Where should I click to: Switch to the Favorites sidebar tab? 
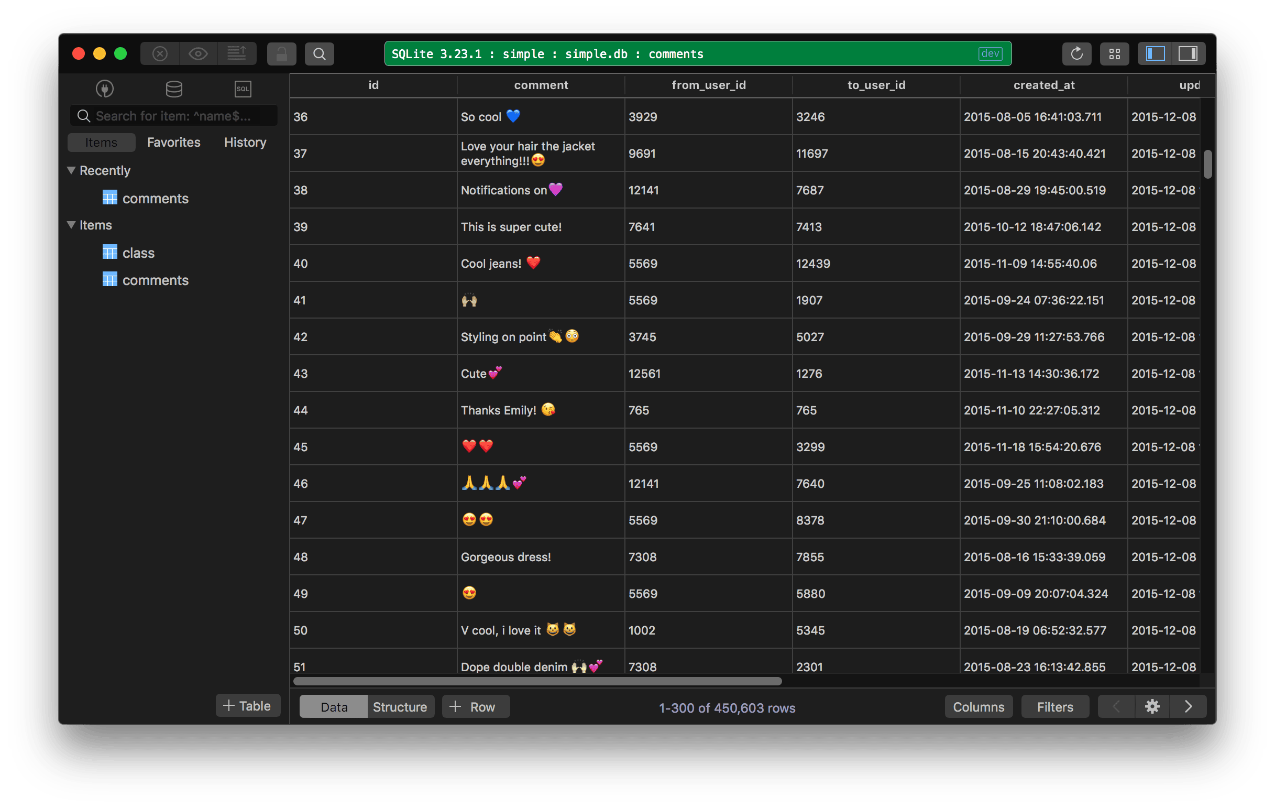point(174,143)
